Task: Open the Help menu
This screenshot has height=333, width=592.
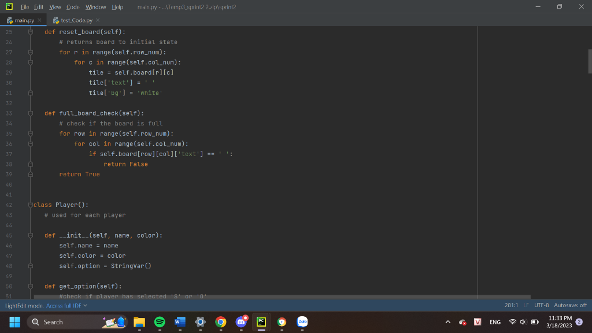Action: [x=117, y=7]
